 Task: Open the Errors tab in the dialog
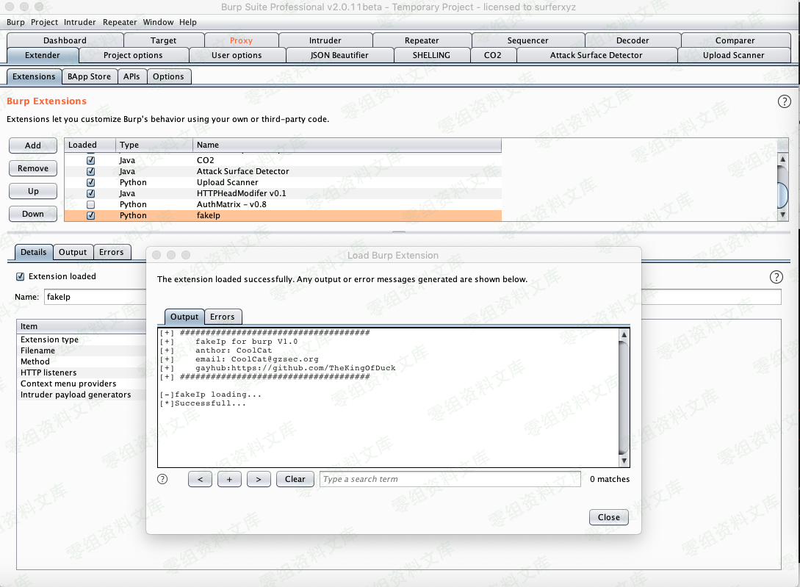[223, 317]
